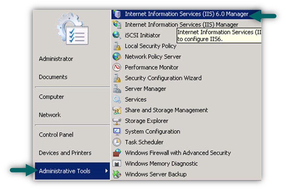Image resolution: width=286 pixels, height=191 pixels.
Task: Click the Security Configuration Wizard icon
Action: 117,78
